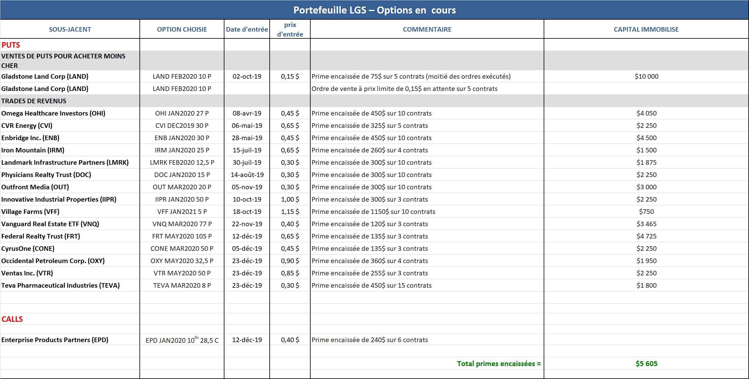Select the SOUS-JACENT column header

click(70, 30)
